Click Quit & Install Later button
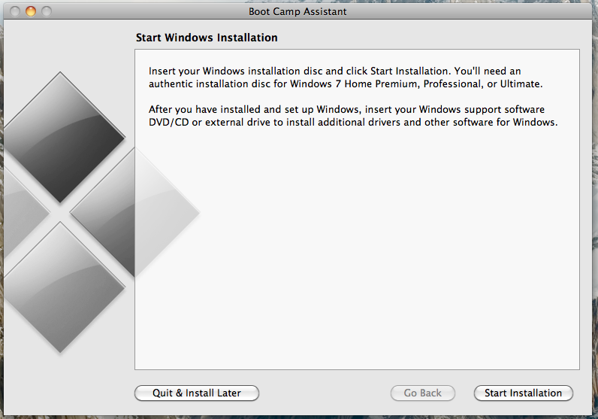 pyautogui.click(x=197, y=393)
